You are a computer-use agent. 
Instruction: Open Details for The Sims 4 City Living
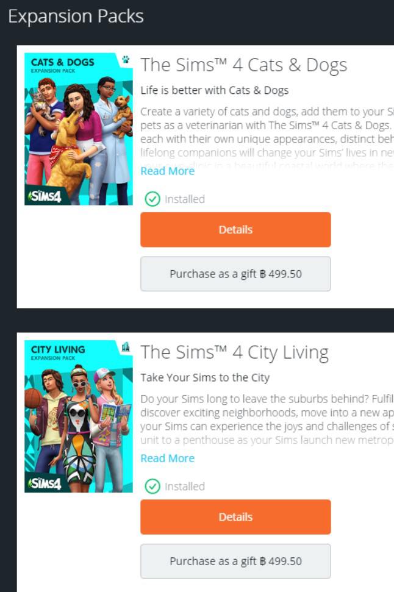coord(235,517)
